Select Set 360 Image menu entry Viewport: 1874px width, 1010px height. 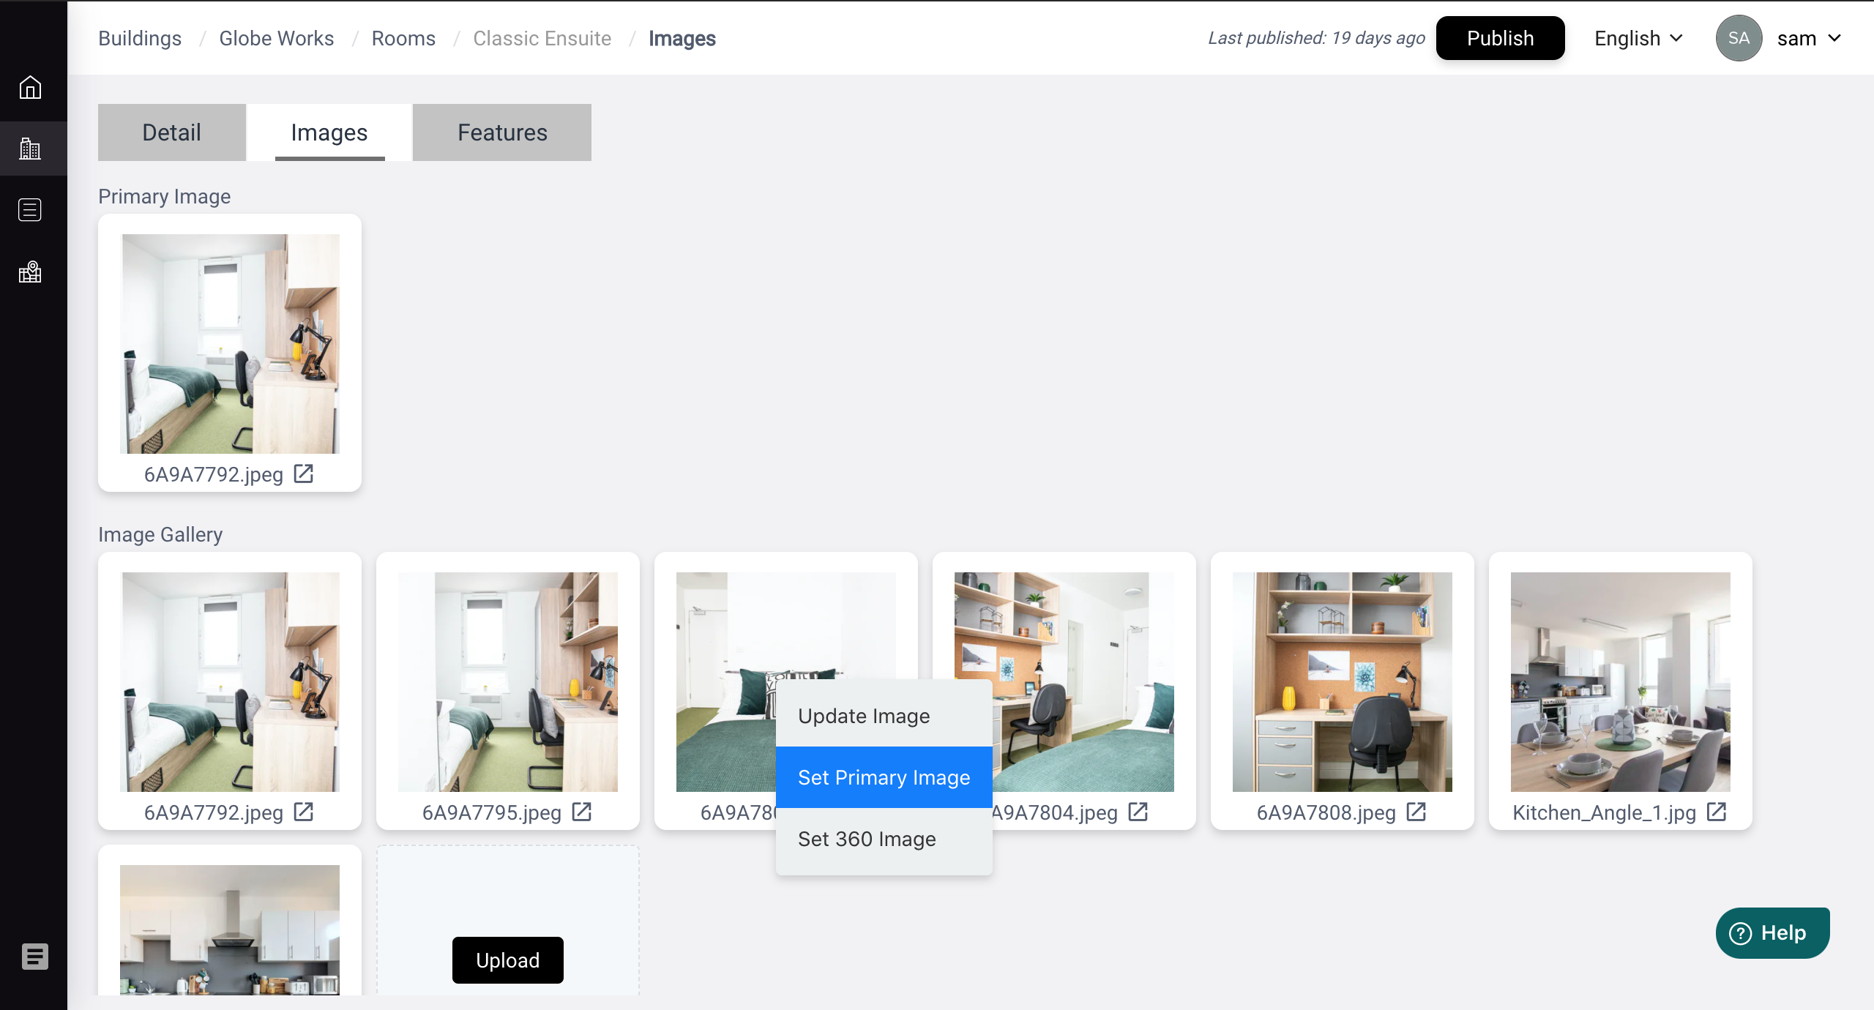tap(867, 839)
